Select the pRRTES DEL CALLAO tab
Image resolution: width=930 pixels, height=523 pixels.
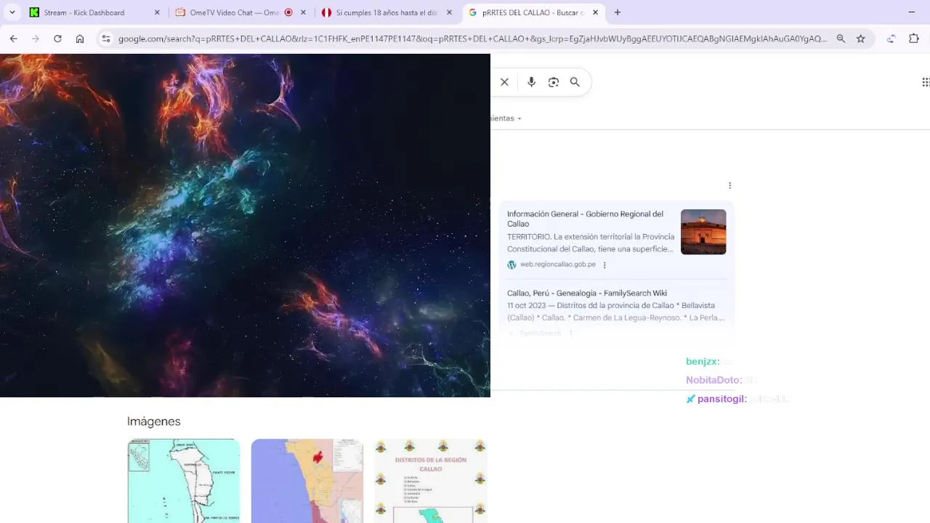[534, 12]
